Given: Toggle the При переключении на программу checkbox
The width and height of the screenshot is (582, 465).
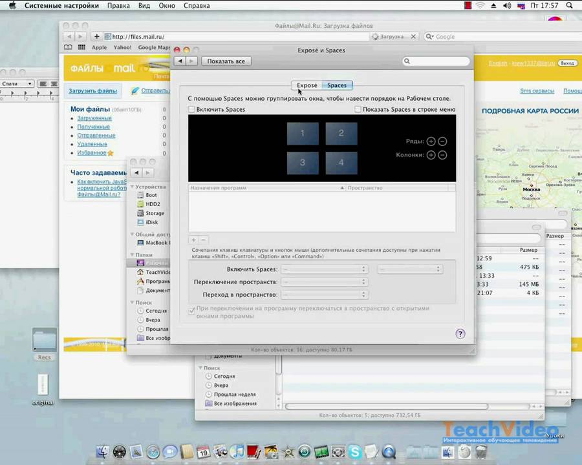Looking at the screenshot, I should click(x=192, y=311).
